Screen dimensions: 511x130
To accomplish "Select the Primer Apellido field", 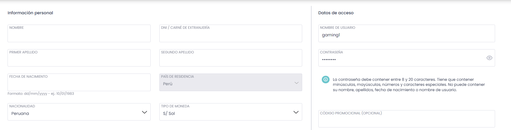I will tap(79, 59).
